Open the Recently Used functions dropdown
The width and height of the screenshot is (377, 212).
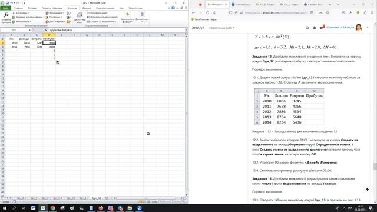[28, 17]
